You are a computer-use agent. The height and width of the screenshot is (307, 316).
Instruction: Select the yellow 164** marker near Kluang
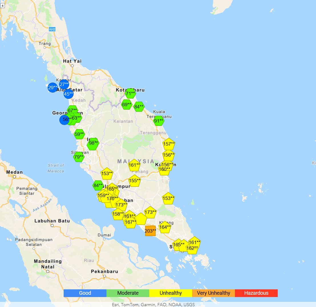pos(165,227)
